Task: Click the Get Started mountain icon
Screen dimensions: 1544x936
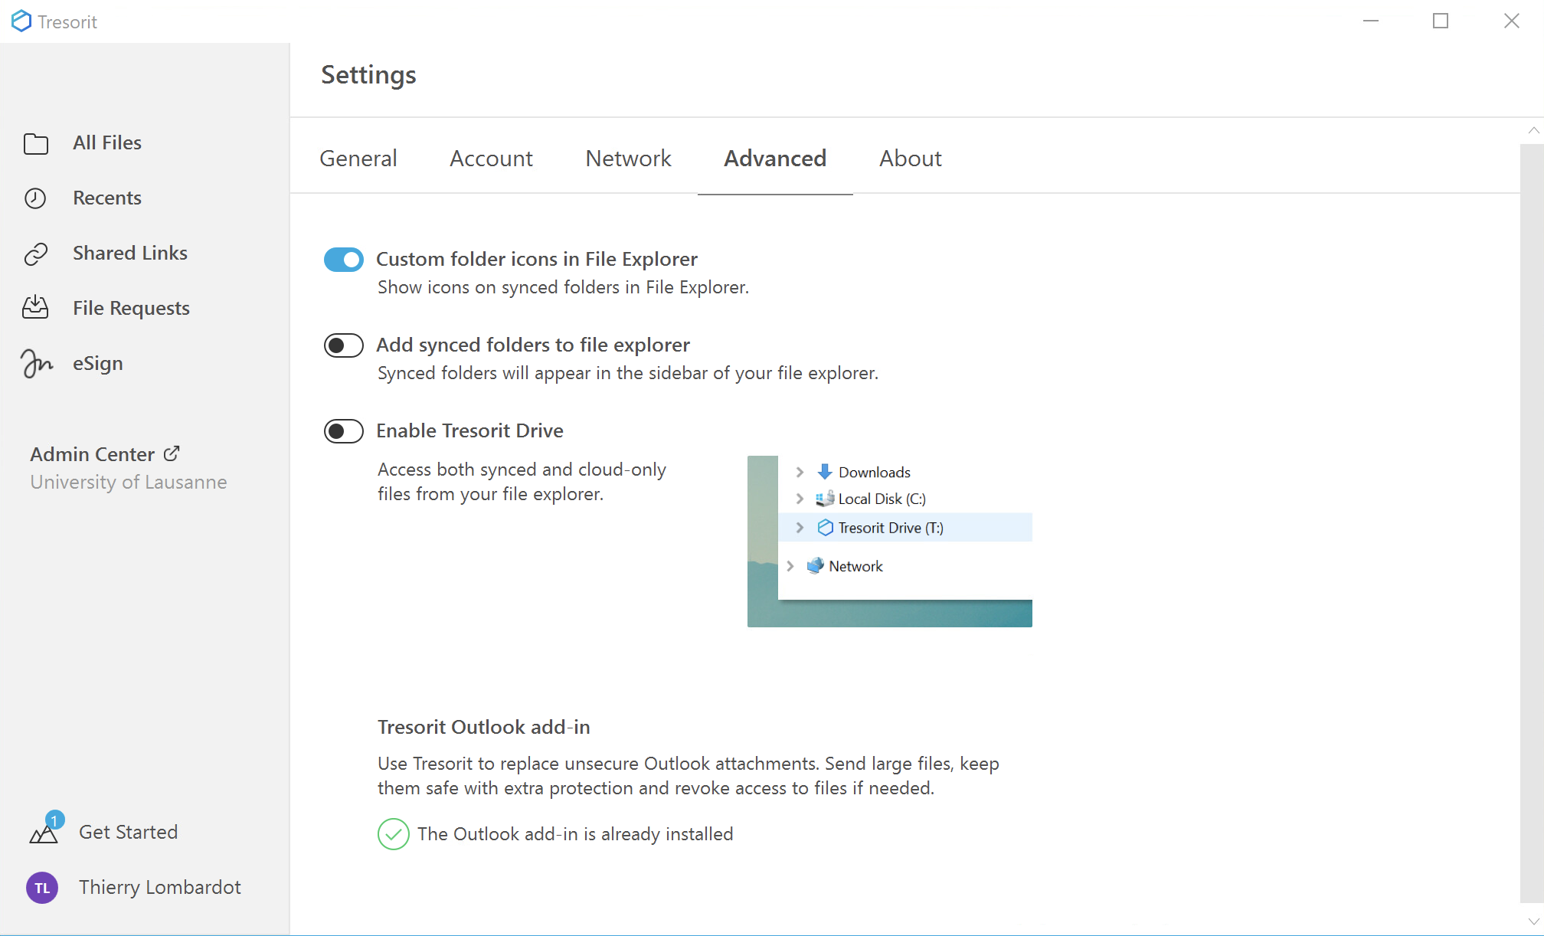Action: (44, 833)
